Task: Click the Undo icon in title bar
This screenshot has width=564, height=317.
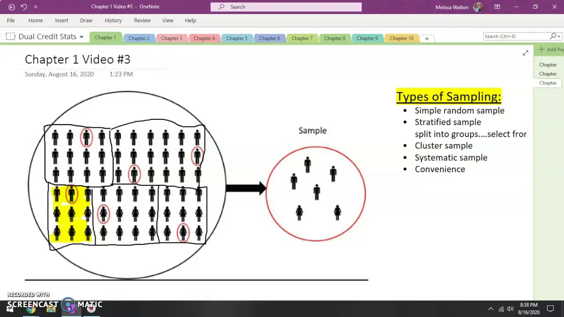Action: (x=24, y=7)
